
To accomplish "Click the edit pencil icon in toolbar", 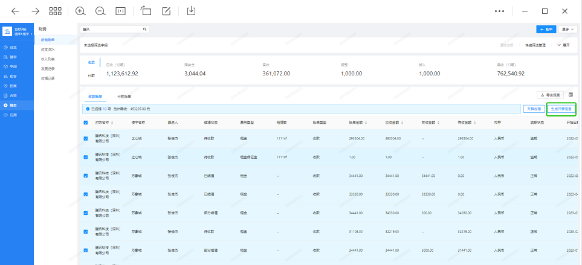I will [x=166, y=11].
